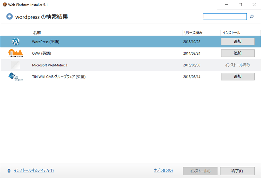
Task: Click the install item count 0
Action: click(9, 171)
